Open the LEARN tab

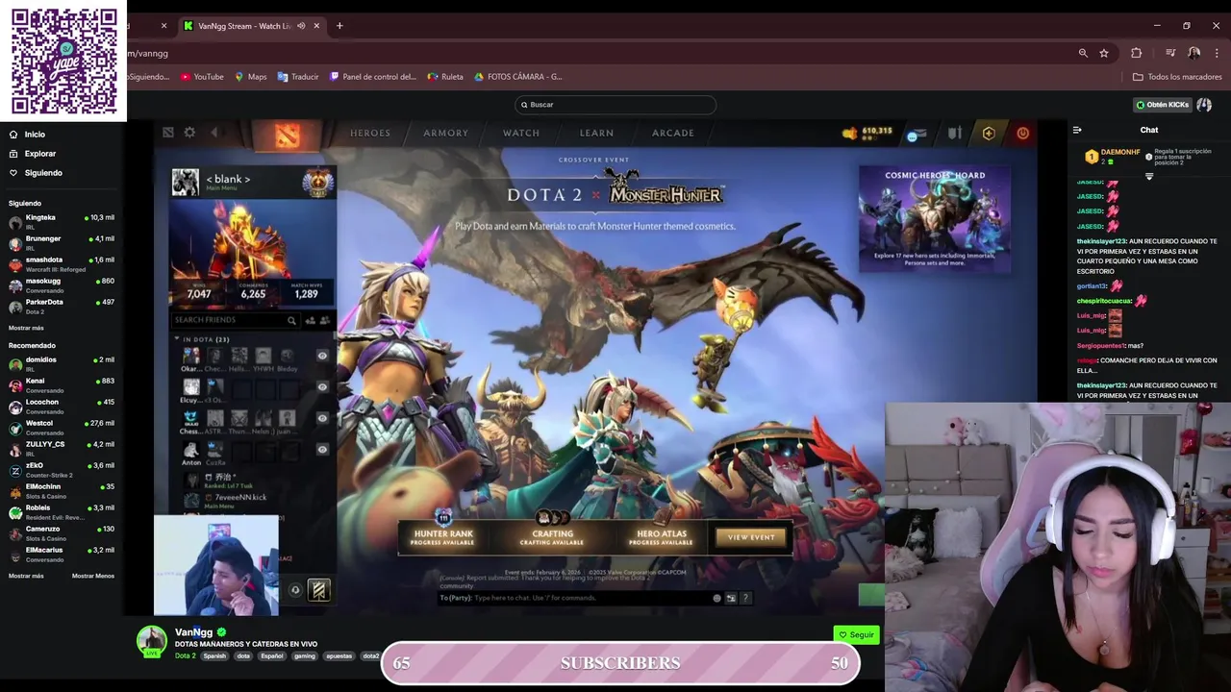point(596,133)
